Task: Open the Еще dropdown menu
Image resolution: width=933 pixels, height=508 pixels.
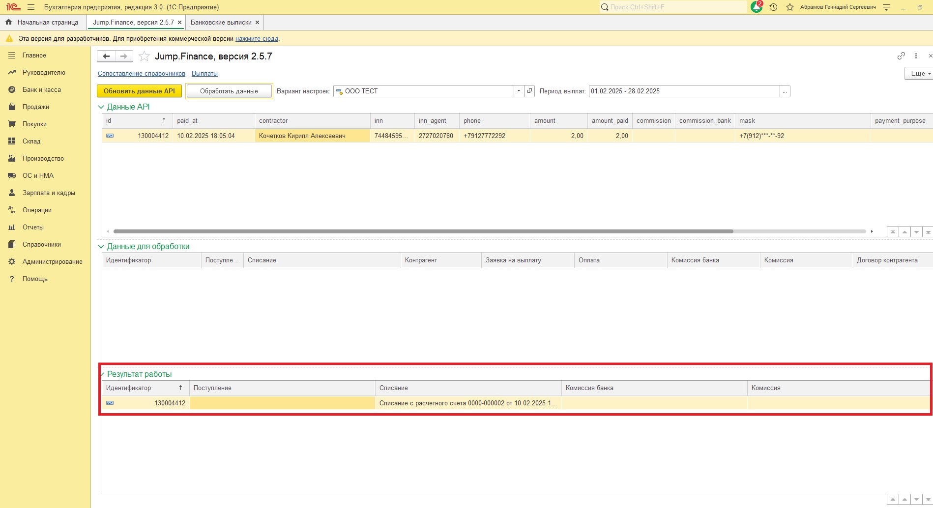Action: coord(918,73)
